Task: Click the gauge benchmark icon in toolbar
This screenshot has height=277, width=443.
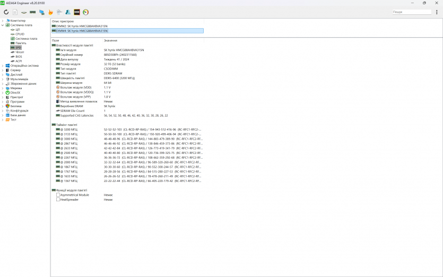Action: (86, 12)
